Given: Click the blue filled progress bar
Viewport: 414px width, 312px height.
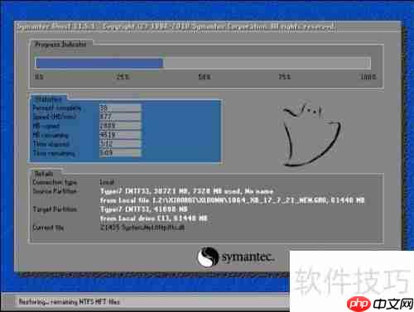Looking at the screenshot, I should tap(99, 63).
